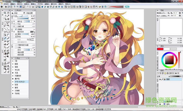Hide the 图层 layer using eye icon
Screen dimensions: 183x111
click(160, 79)
